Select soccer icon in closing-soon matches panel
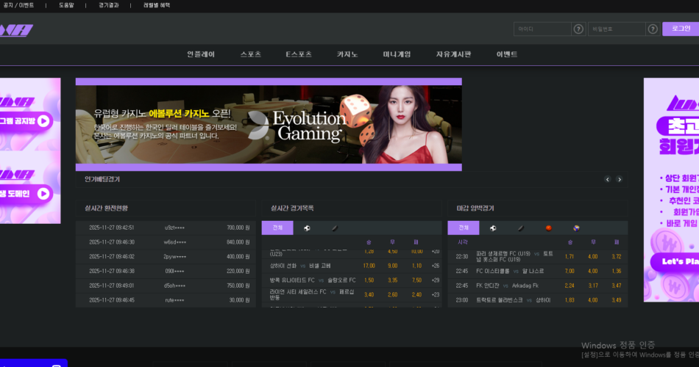 [x=492, y=228]
